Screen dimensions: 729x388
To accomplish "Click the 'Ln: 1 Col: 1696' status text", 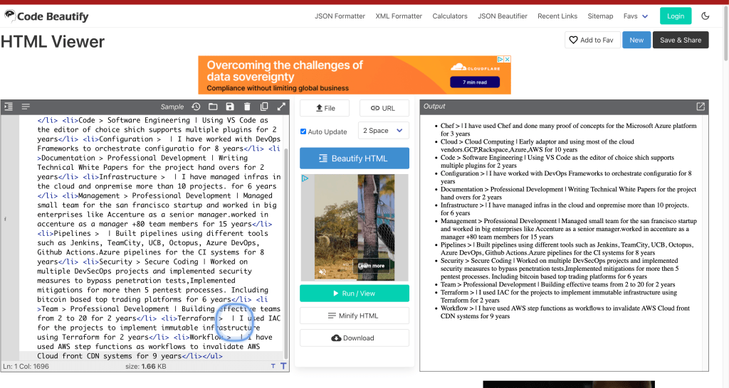I will 26,366.
